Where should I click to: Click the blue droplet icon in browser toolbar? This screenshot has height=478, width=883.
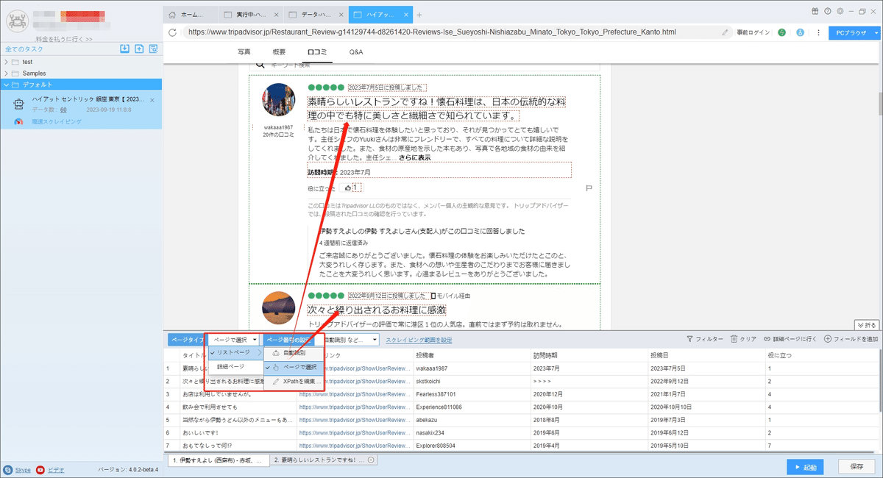click(x=800, y=32)
